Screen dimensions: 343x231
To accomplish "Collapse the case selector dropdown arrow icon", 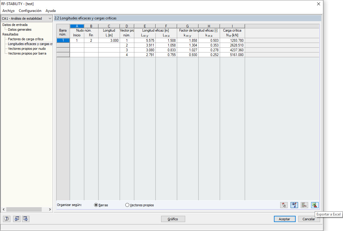I will (x=50, y=18).
